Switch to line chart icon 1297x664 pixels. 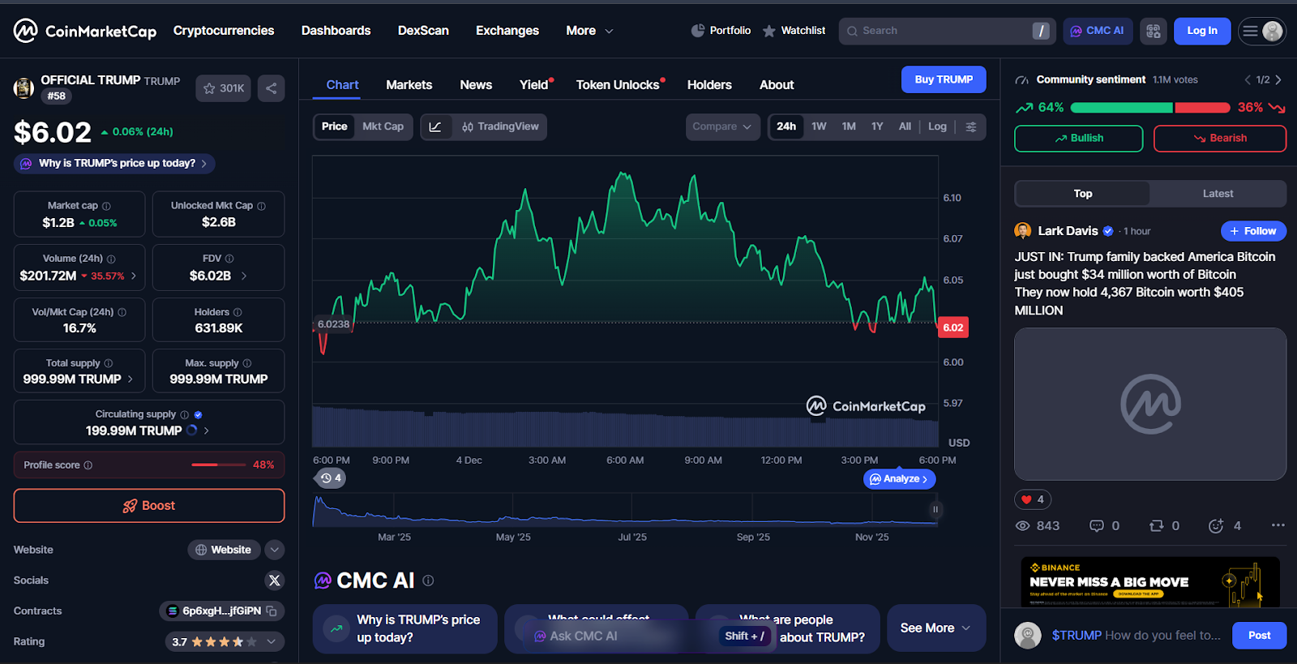(435, 127)
